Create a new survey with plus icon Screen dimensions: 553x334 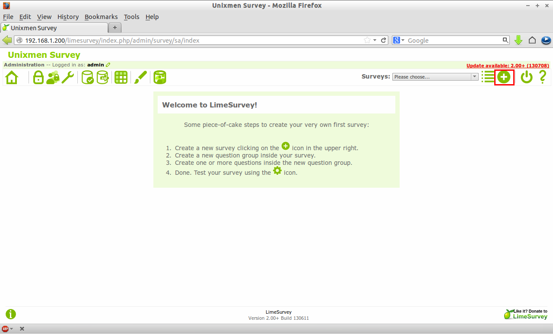point(504,78)
